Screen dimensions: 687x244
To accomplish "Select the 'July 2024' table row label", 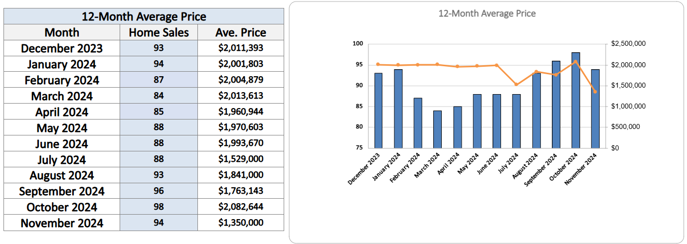I will click(62, 160).
